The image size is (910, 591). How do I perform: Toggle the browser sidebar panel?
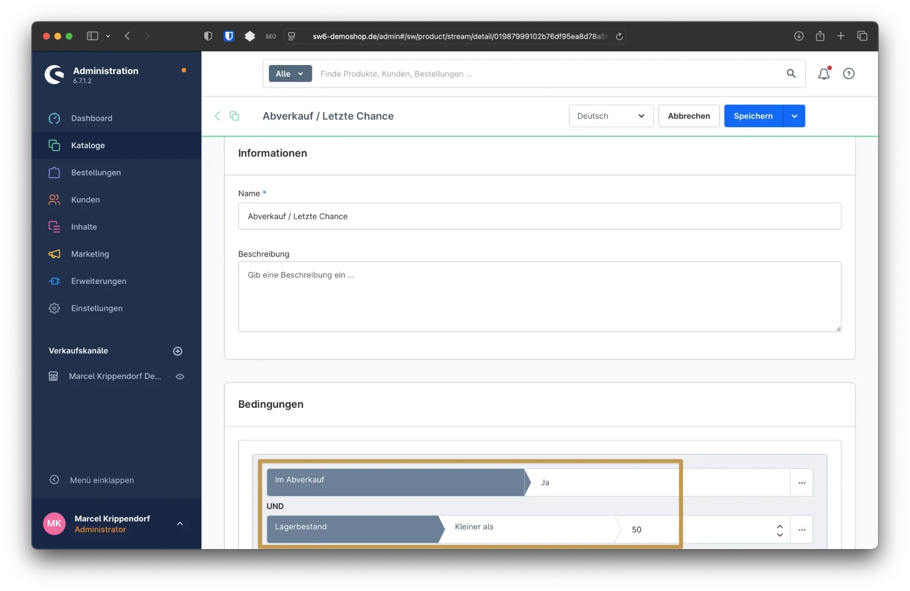pyautogui.click(x=92, y=36)
